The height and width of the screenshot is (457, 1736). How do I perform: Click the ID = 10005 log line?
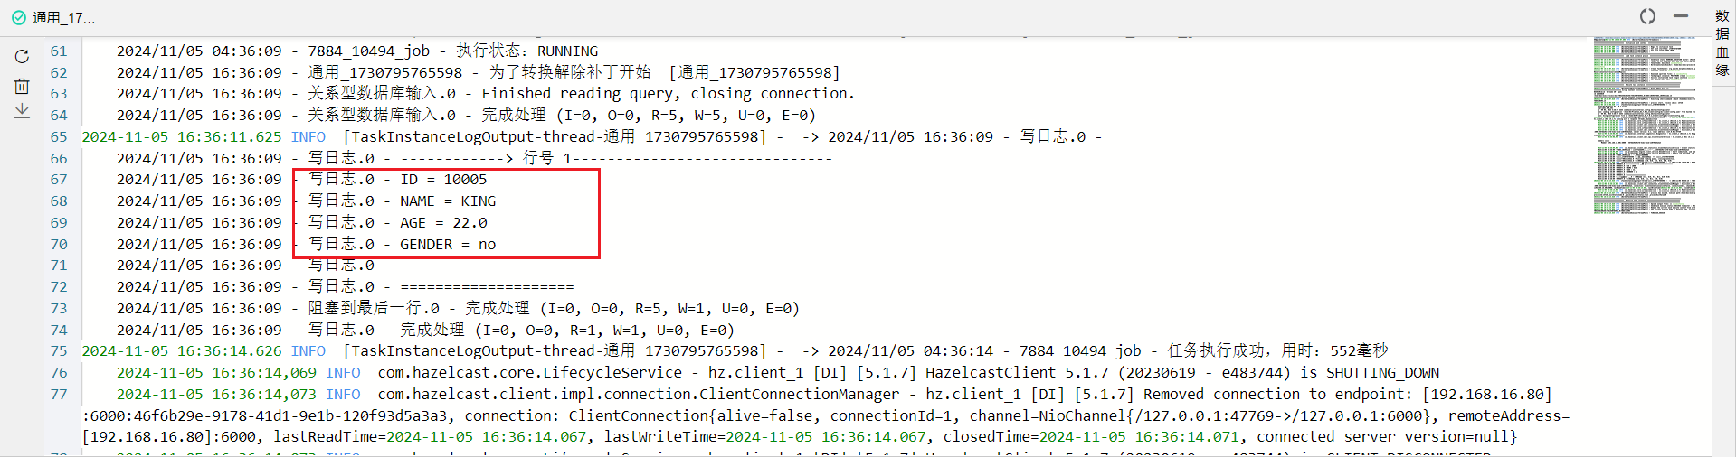click(443, 180)
